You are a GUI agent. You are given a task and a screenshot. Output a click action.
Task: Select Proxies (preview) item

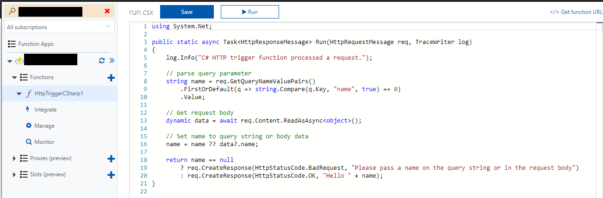click(51, 158)
